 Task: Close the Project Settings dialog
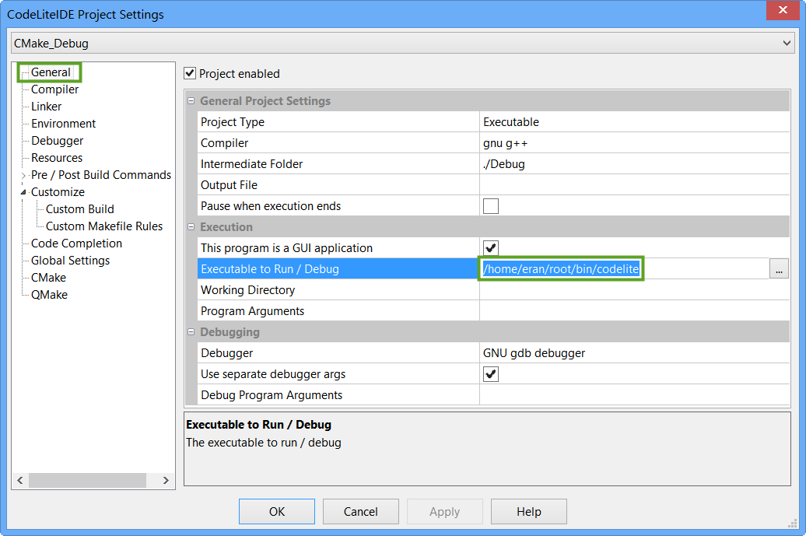click(783, 10)
